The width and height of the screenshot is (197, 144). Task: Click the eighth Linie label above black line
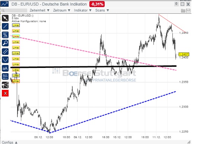click(x=16, y=64)
